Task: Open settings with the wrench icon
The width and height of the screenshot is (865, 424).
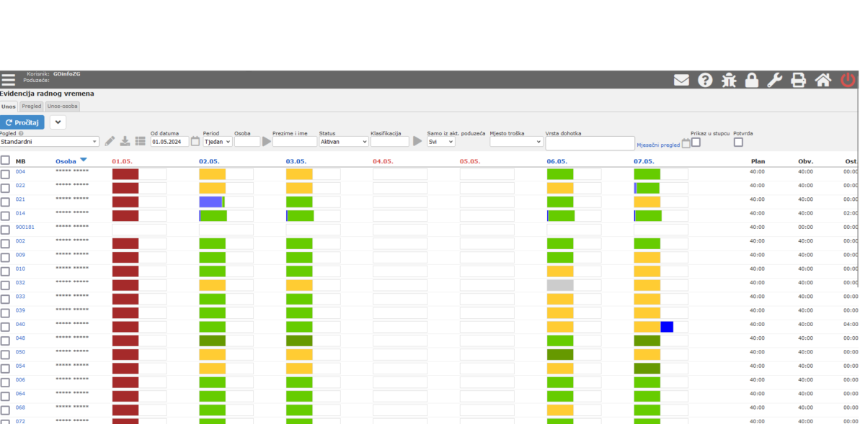Action: (774, 80)
